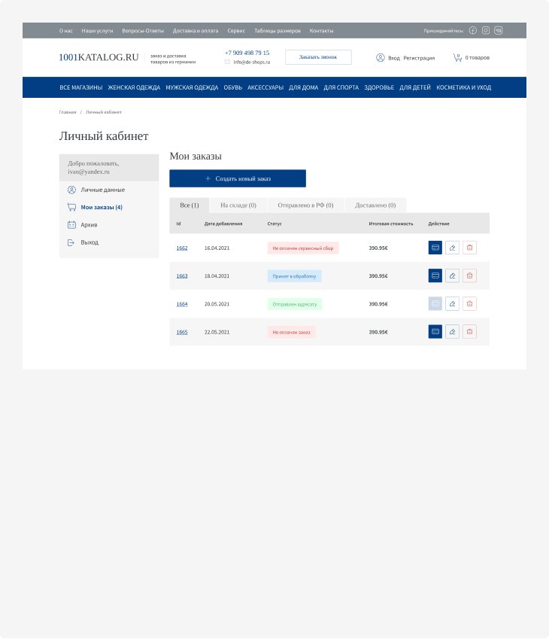Open ВСЕ МАГАЗИНЫ in main navigation

click(x=81, y=87)
